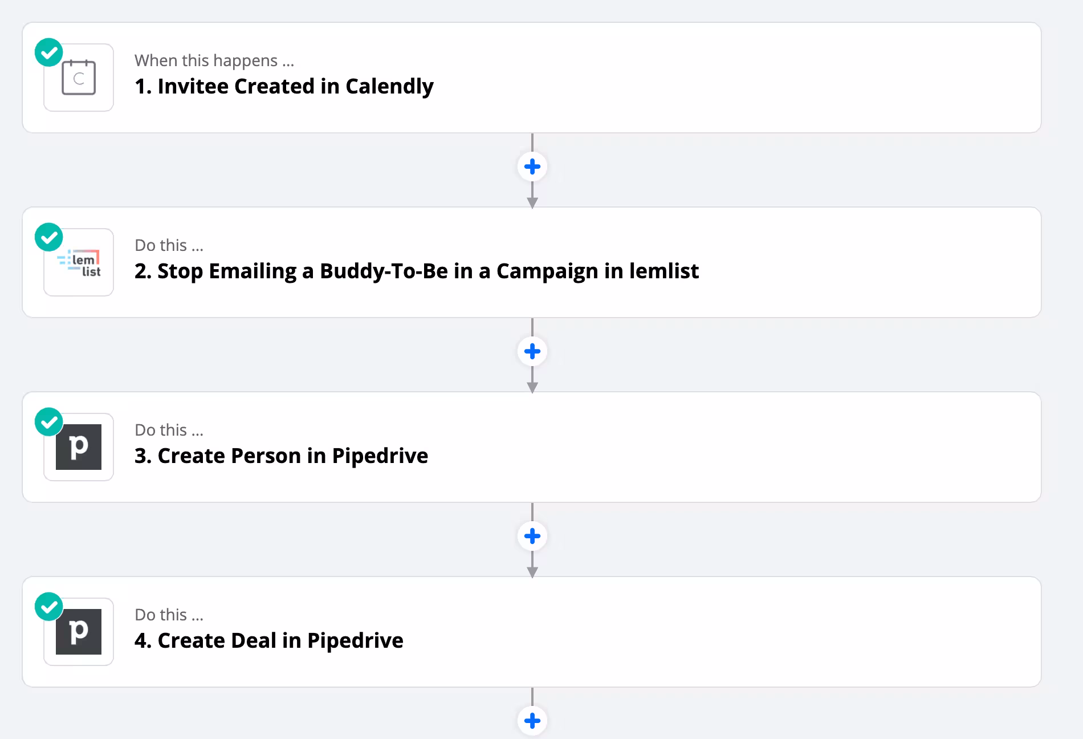Click the green checkmark on the Create Person step
This screenshot has height=739, width=1083.
tap(49, 422)
